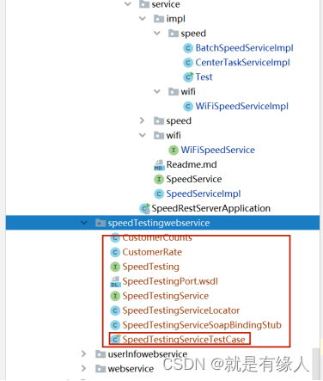This screenshot has height=381, width=323.
Task: Expand the collapsed speed folder chevron
Action: pyautogui.click(x=142, y=120)
